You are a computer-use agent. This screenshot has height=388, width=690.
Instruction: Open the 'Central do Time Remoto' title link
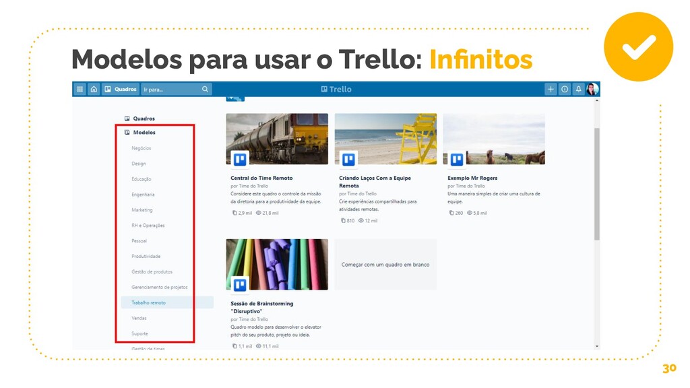point(261,178)
